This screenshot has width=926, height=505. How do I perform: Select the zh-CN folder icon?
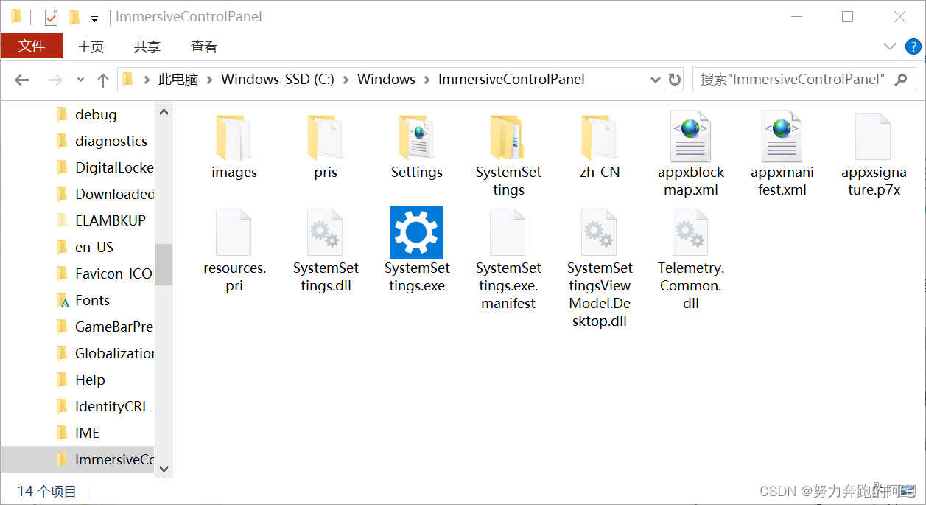click(600, 138)
